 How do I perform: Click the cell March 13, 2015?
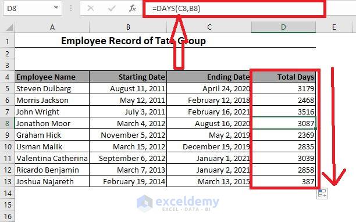pyautogui.click(x=209, y=182)
